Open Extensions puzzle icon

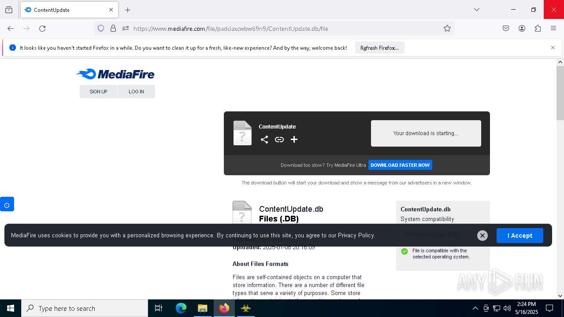(538, 29)
